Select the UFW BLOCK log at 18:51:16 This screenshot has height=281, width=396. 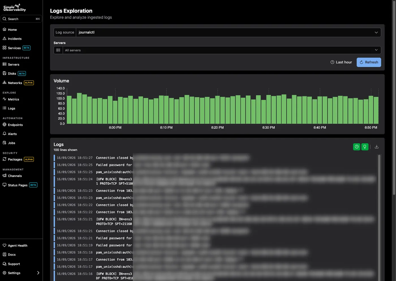pos(215,276)
